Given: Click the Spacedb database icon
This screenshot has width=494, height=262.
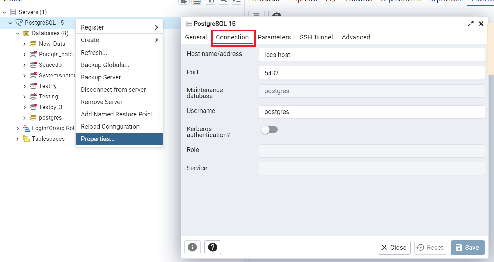Looking at the screenshot, I should [33, 65].
